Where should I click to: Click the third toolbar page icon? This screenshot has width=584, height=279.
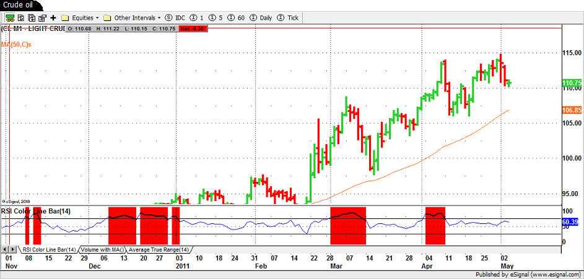[x=30, y=18]
